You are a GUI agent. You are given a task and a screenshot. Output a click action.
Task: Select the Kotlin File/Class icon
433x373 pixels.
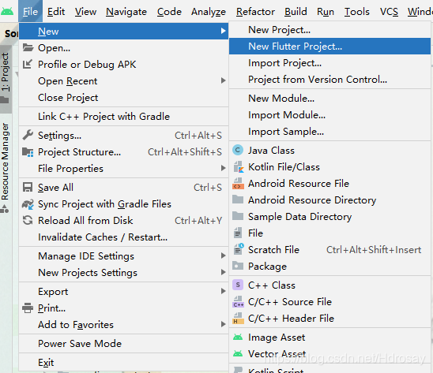239,167
